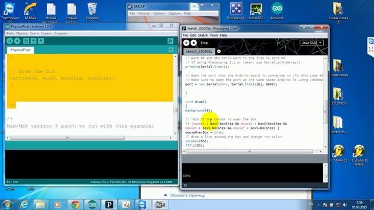Click the Save sketch icon in Arduino

pos(41,41)
